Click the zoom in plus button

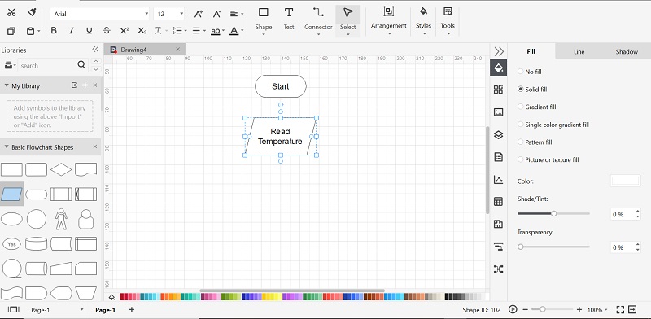coord(579,309)
